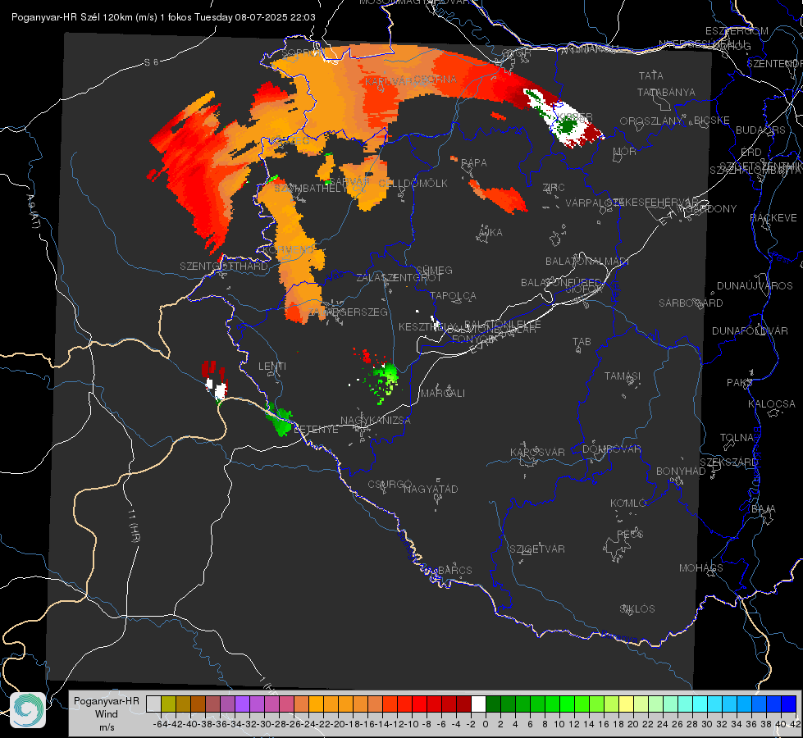Image resolution: width=803 pixels, height=738 pixels.
Task: Select the MOHÁCS label
Action: coord(701,568)
